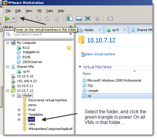157x139 pixels.
Task: Click the My Computer monitor icon
Action: (13, 43)
